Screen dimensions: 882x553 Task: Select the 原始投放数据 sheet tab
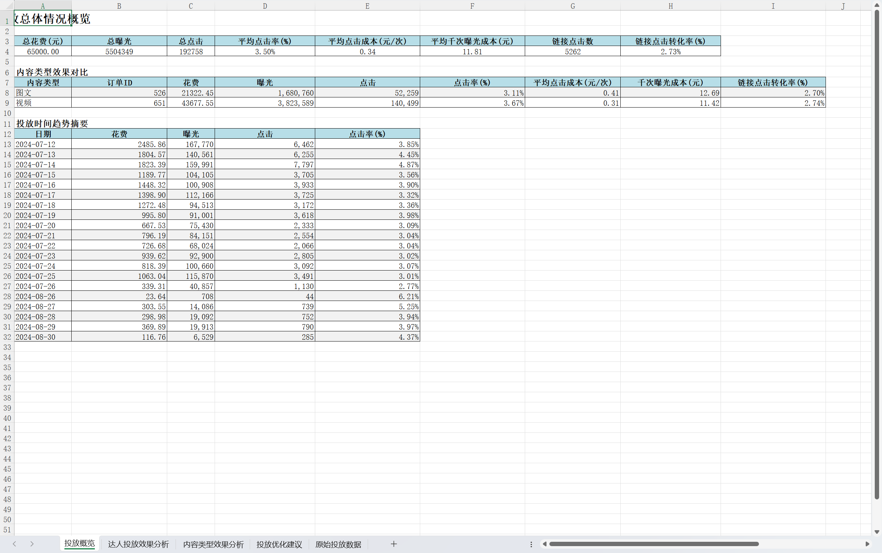[x=338, y=544]
